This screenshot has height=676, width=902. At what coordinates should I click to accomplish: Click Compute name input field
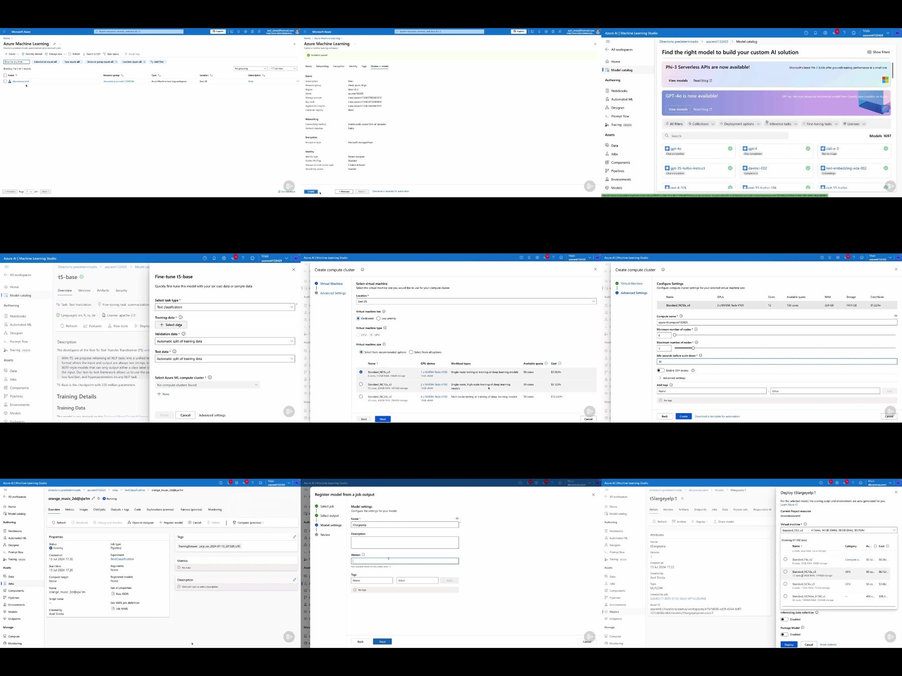pos(777,322)
